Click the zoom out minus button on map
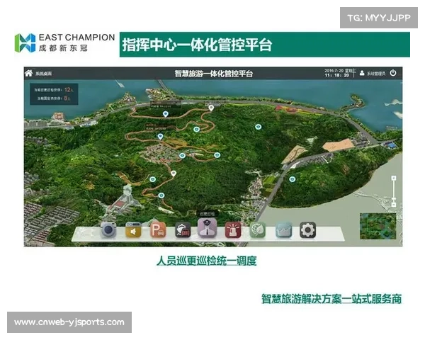This screenshot has height=340, width=425. pyautogui.click(x=394, y=205)
